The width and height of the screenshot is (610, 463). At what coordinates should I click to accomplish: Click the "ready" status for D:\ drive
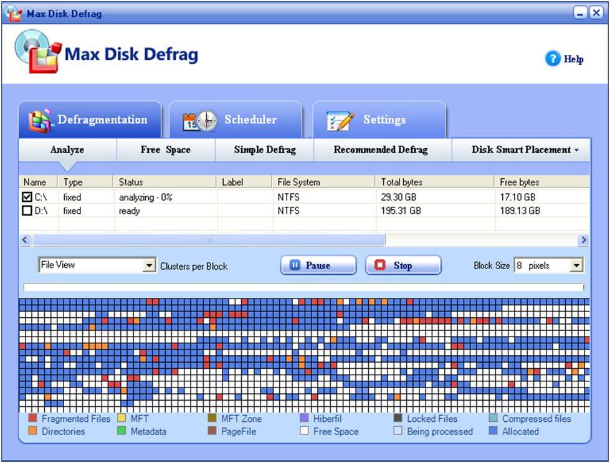pyautogui.click(x=129, y=211)
